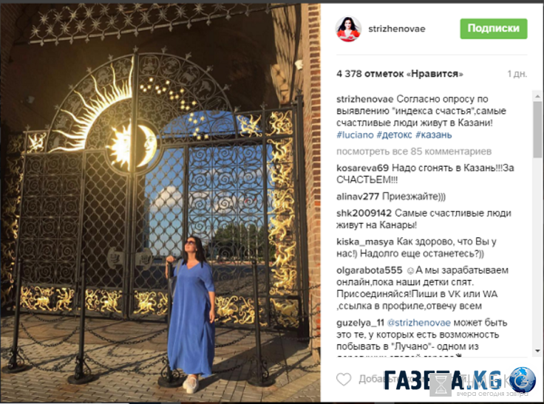Open the #luciano hashtag

click(355, 135)
